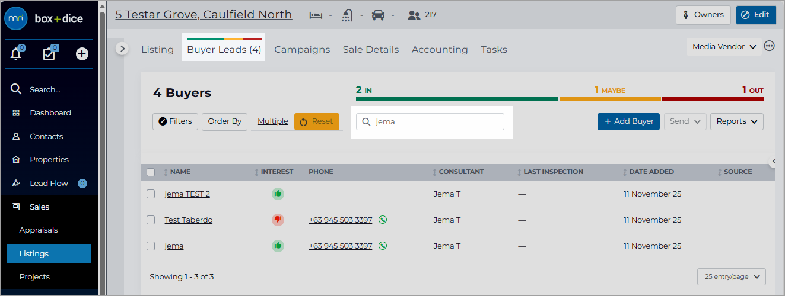
Task: Click the red 1 OUT interest bar
Action: click(713, 99)
